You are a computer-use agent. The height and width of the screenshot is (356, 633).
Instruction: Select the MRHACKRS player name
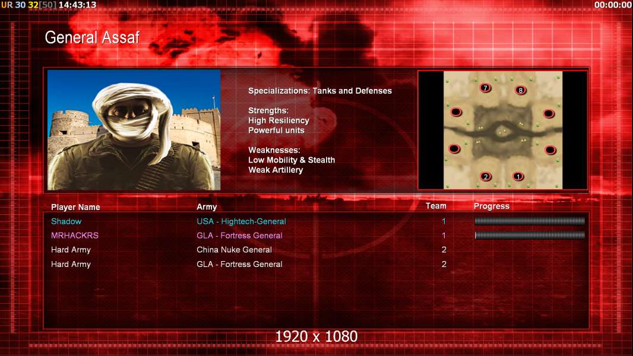(x=75, y=236)
